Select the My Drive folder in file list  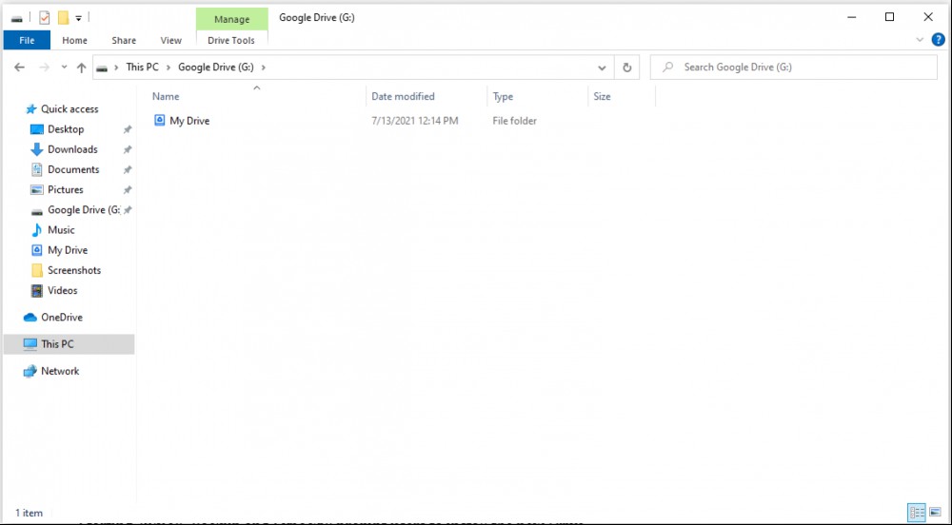click(189, 121)
